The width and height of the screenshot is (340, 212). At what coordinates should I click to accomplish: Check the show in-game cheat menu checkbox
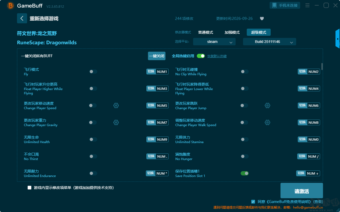pos(29,188)
